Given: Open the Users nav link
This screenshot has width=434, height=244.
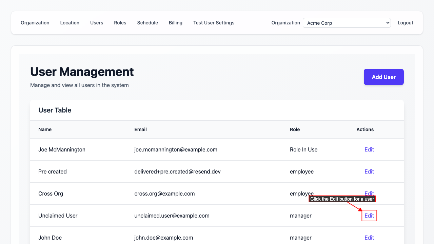Looking at the screenshot, I should 97,23.
